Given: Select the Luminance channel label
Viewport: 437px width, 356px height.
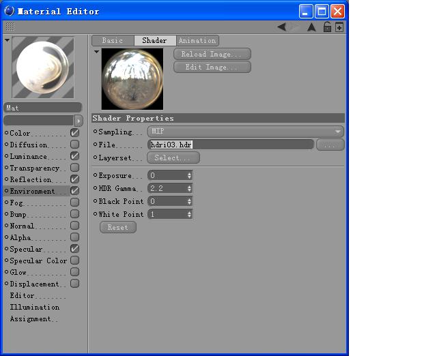Looking at the screenshot, I should [x=29, y=156].
